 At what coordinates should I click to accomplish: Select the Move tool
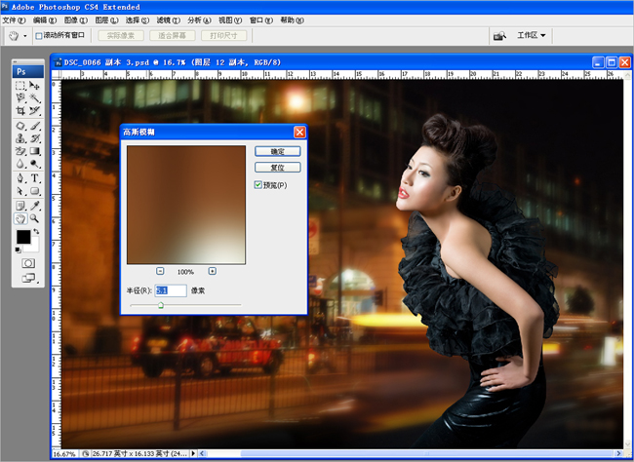coord(35,86)
